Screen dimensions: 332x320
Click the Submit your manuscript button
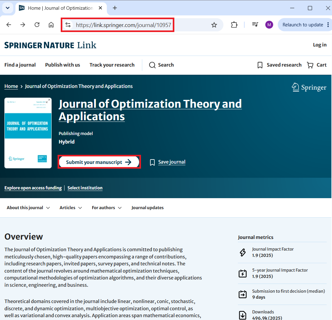coord(99,162)
